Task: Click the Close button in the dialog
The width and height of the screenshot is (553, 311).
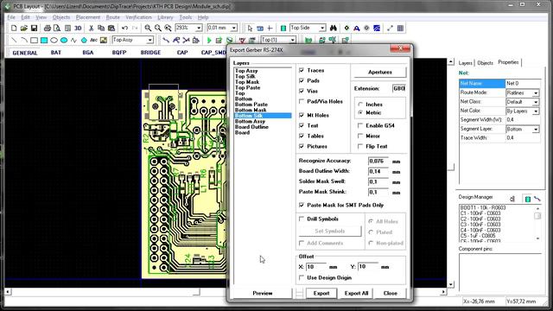Action: coord(390,293)
